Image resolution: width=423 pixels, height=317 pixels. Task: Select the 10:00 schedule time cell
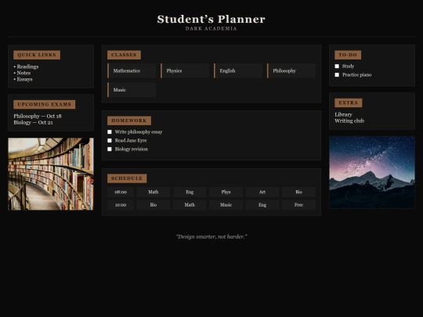121,205
